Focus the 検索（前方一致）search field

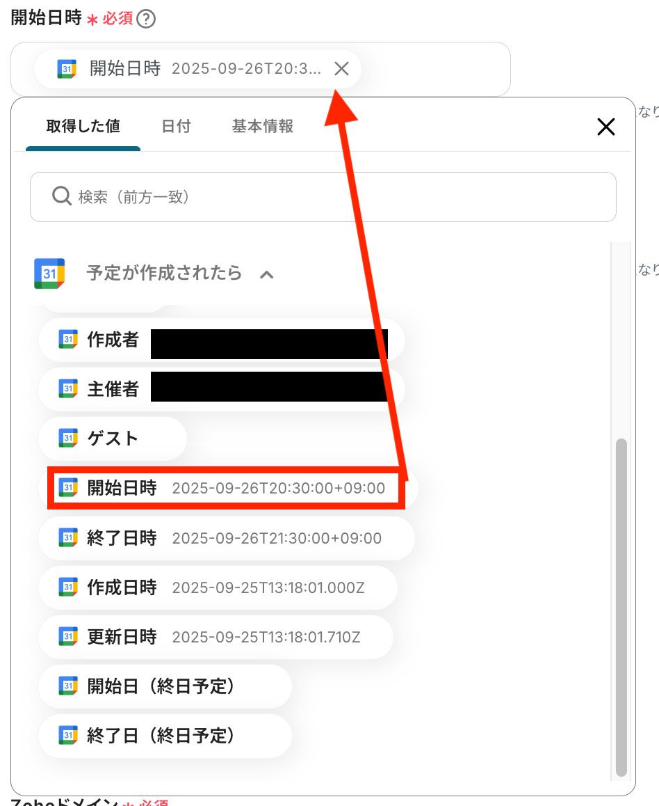323,197
